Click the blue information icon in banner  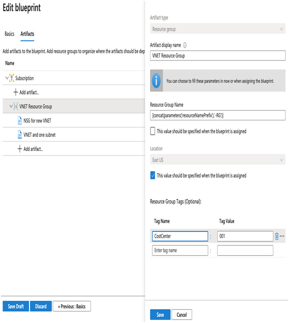(x=156, y=81)
